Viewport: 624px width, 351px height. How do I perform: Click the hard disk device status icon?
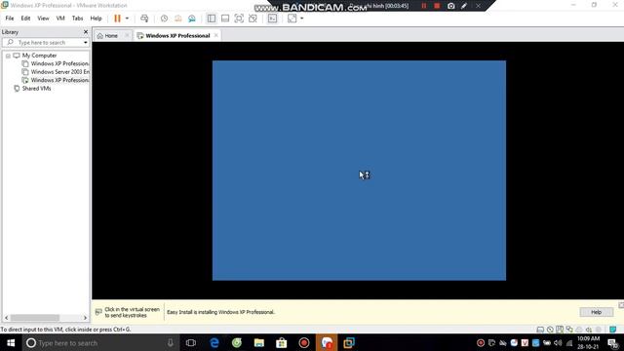pos(540,330)
